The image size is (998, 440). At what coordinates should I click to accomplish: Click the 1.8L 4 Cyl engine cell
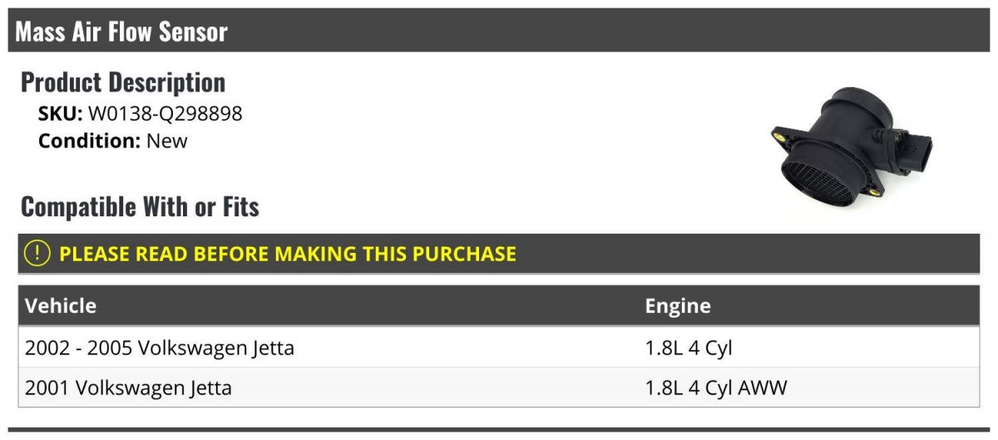tap(689, 347)
